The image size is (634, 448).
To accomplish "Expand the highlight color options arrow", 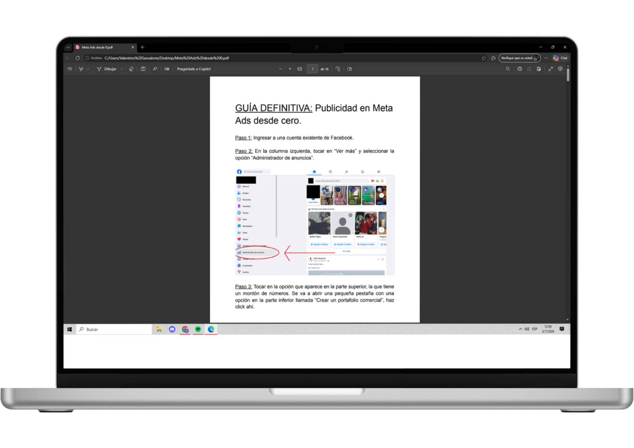I will 88,69.
